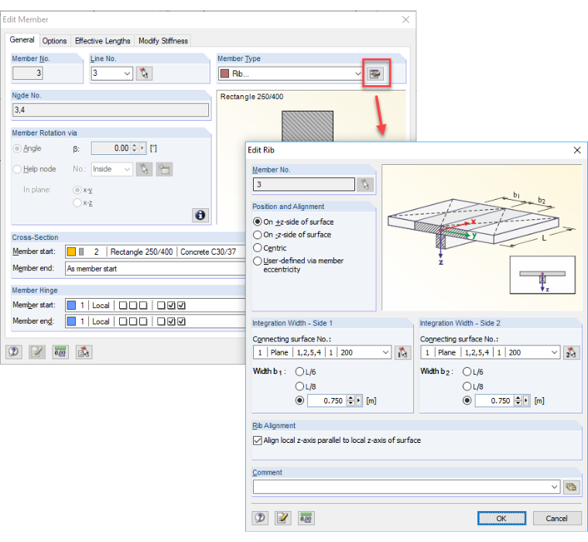Click help icon in Edit Rib dialog
588x542 pixels.
260,518
